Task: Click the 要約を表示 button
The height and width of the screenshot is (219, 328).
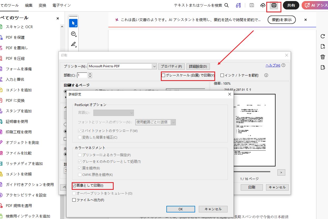Action: click(x=282, y=20)
